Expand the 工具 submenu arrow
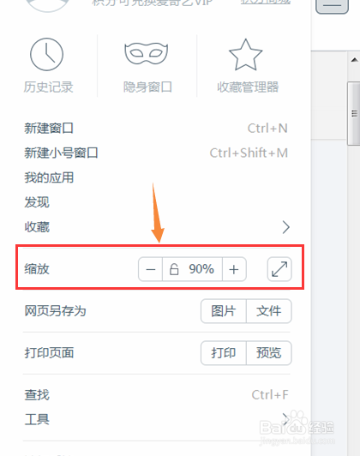This screenshot has width=360, height=456. coord(285,419)
